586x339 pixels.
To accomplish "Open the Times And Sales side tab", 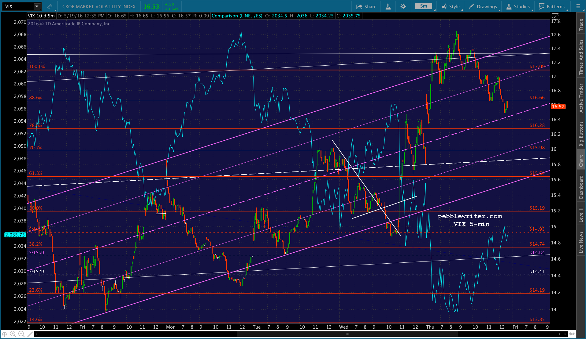I will (581, 57).
